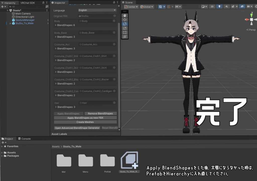Switch to the Console tab
This screenshot has width=257, height=181.
click(24, 139)
